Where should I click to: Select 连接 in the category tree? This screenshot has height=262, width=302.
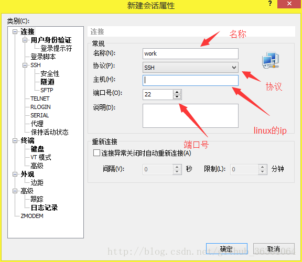click(x=27, y=31)
